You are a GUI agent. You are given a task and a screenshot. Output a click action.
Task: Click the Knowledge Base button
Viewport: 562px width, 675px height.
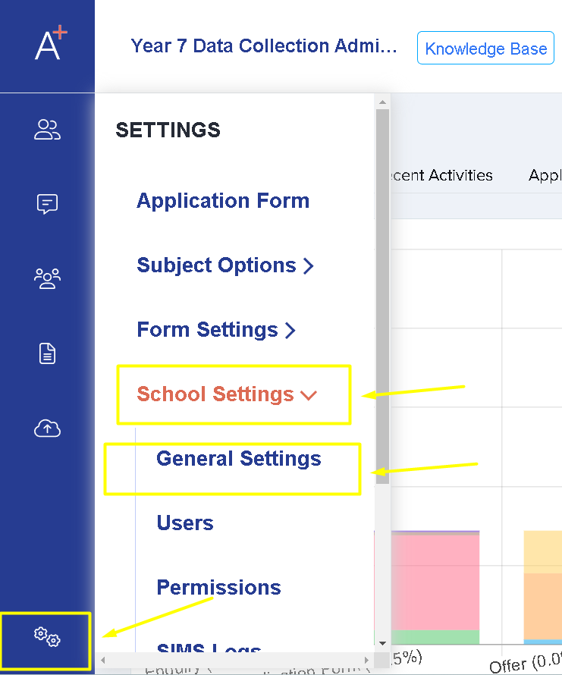tap(485, 49)
